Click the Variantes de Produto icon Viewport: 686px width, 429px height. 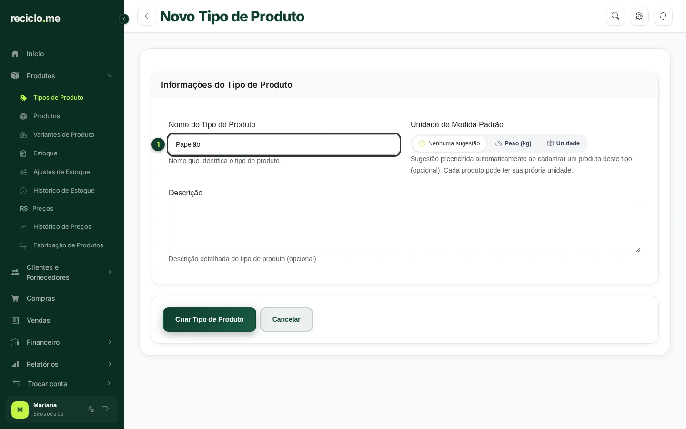(23, 135)
